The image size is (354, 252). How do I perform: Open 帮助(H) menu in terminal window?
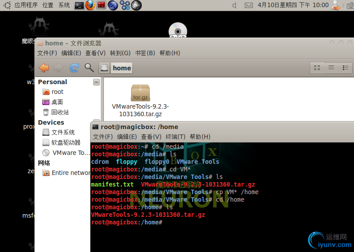200,137
